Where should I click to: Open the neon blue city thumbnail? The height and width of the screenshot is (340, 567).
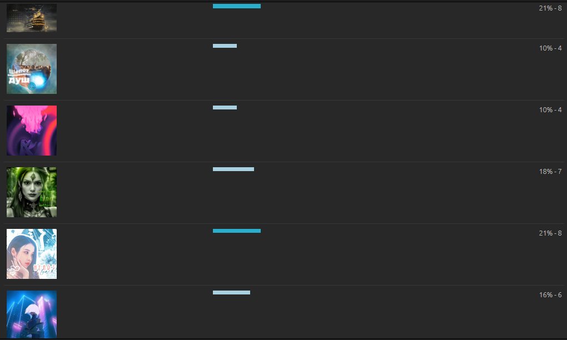32,314
